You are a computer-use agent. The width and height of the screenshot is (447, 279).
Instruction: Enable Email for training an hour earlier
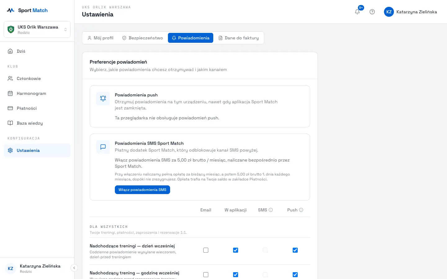pyautogui.click(x=206, y=275)
